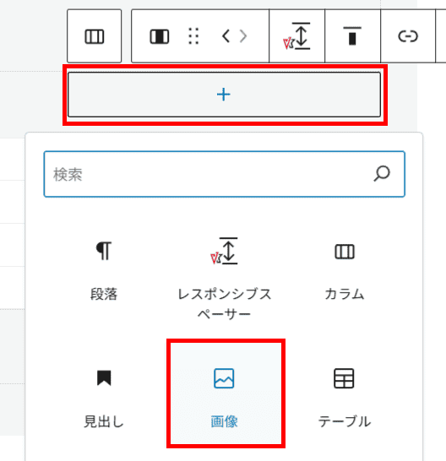The image size is (446, 461).
Task: Click the link toolbar icon
Action: click(408, 36)
